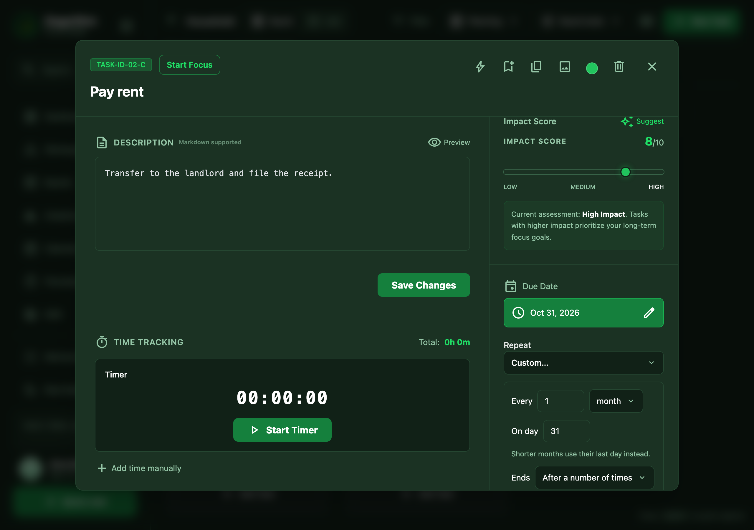This screenshot has height=530, width=754.
Task: Click the Pay rent task title
Action: [x=117, y=92]
